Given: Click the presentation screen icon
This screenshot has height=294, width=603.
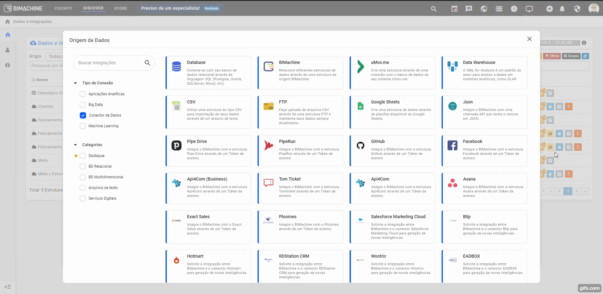Looking at the screenshot, I should pyautogui.click(x=529, y=9).
